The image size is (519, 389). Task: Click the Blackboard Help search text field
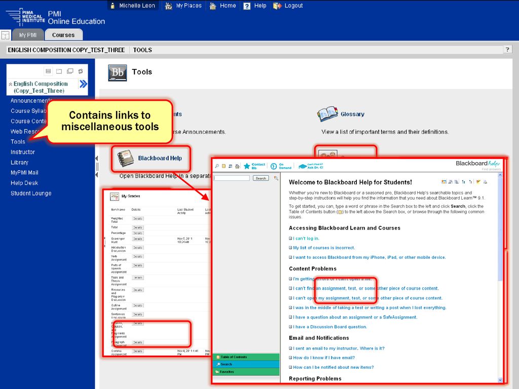pyautogui.click(x=232, y=178)
